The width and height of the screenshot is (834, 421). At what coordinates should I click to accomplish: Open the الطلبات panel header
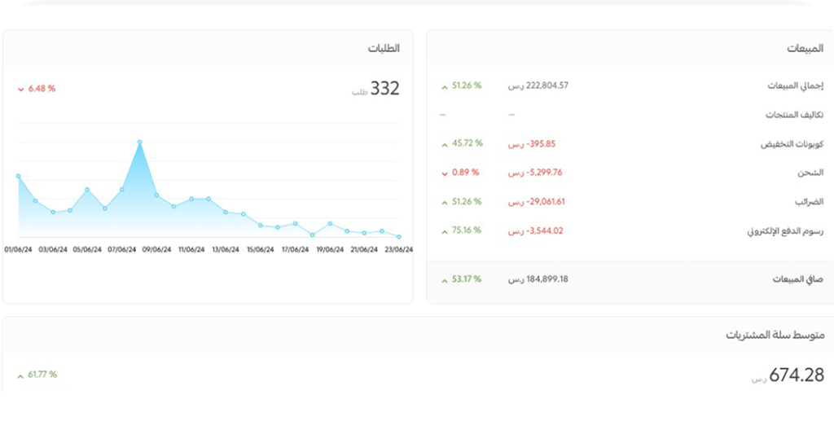point(384,49)
